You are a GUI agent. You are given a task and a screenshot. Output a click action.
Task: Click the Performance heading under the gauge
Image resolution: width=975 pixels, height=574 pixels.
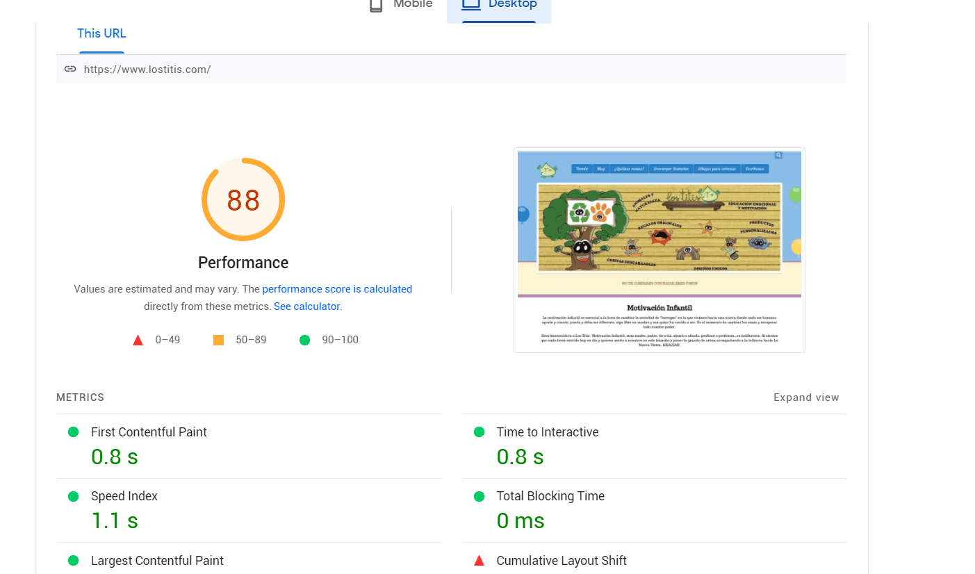tap(243, 263)
